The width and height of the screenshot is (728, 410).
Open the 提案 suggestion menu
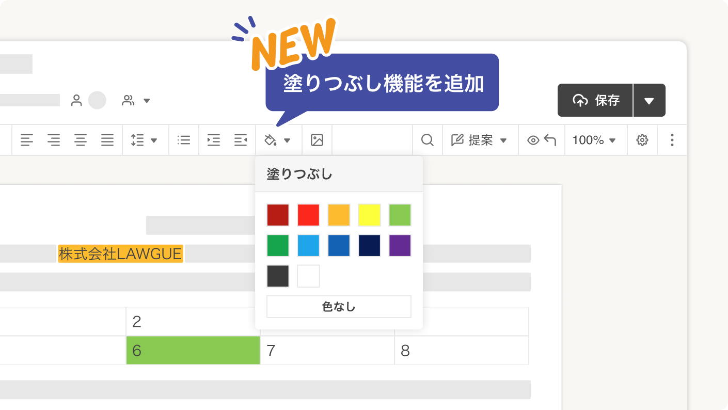coord(480,140)
